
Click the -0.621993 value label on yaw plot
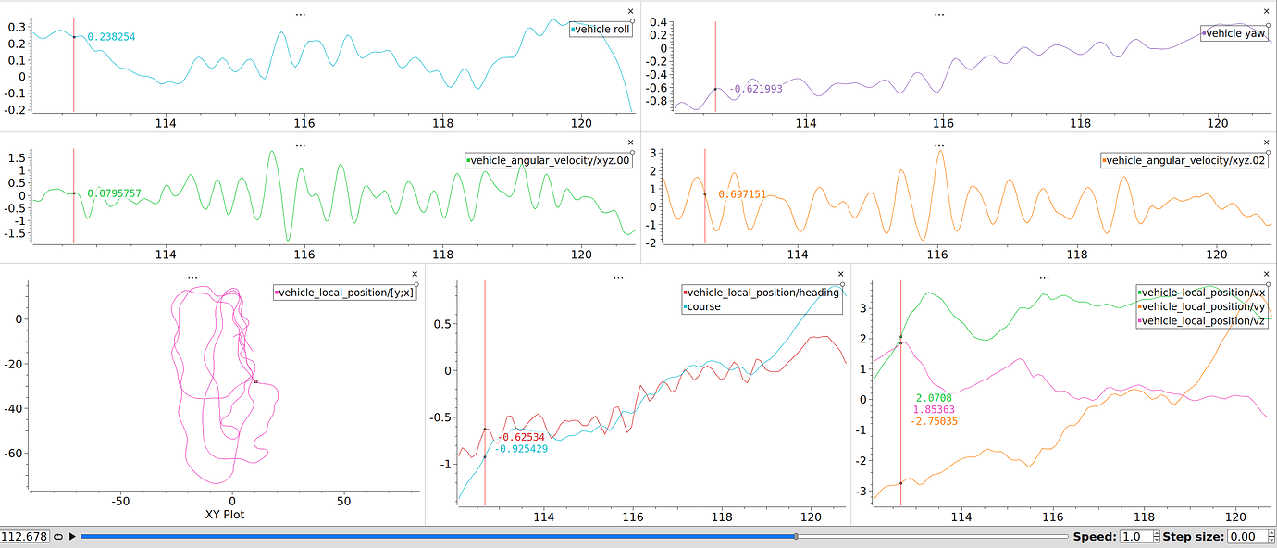(x=756, y=89)
